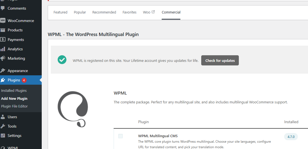Open the Recommended tab
308x149 pixels.
click(104, 12)
